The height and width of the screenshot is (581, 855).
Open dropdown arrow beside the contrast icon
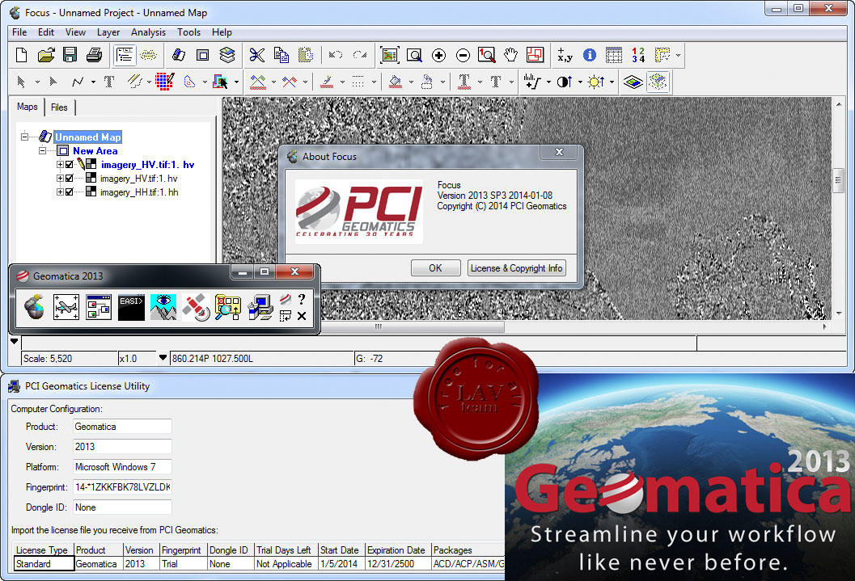(580, 82)
